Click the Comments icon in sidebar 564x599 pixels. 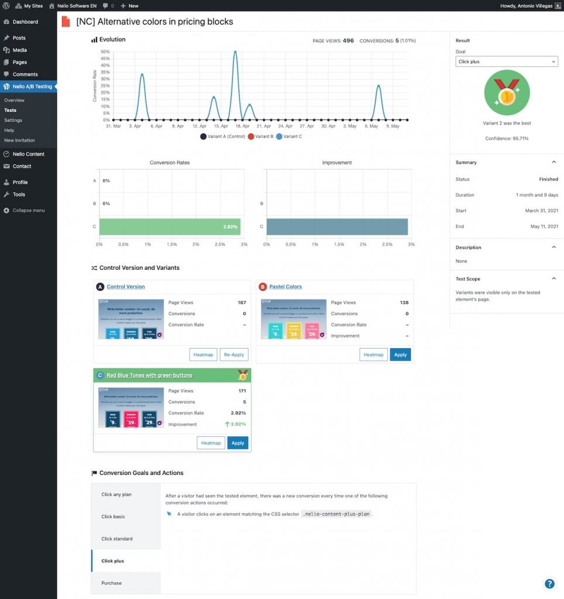[x=6, y=74]
